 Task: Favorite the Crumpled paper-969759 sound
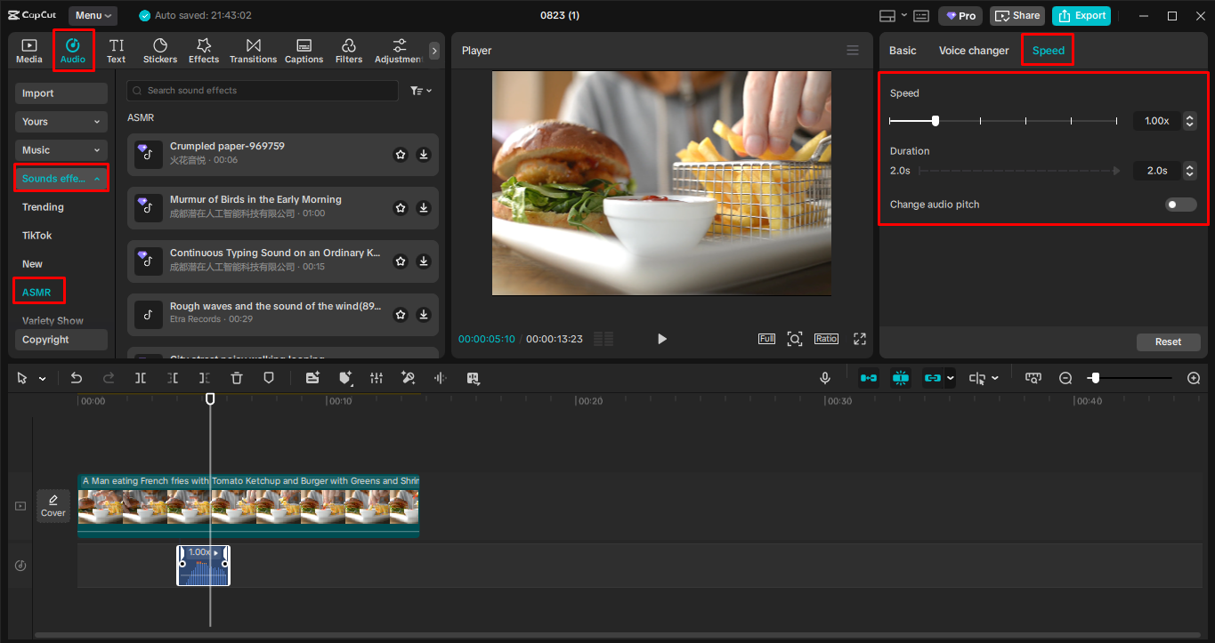tap(401, 155)
